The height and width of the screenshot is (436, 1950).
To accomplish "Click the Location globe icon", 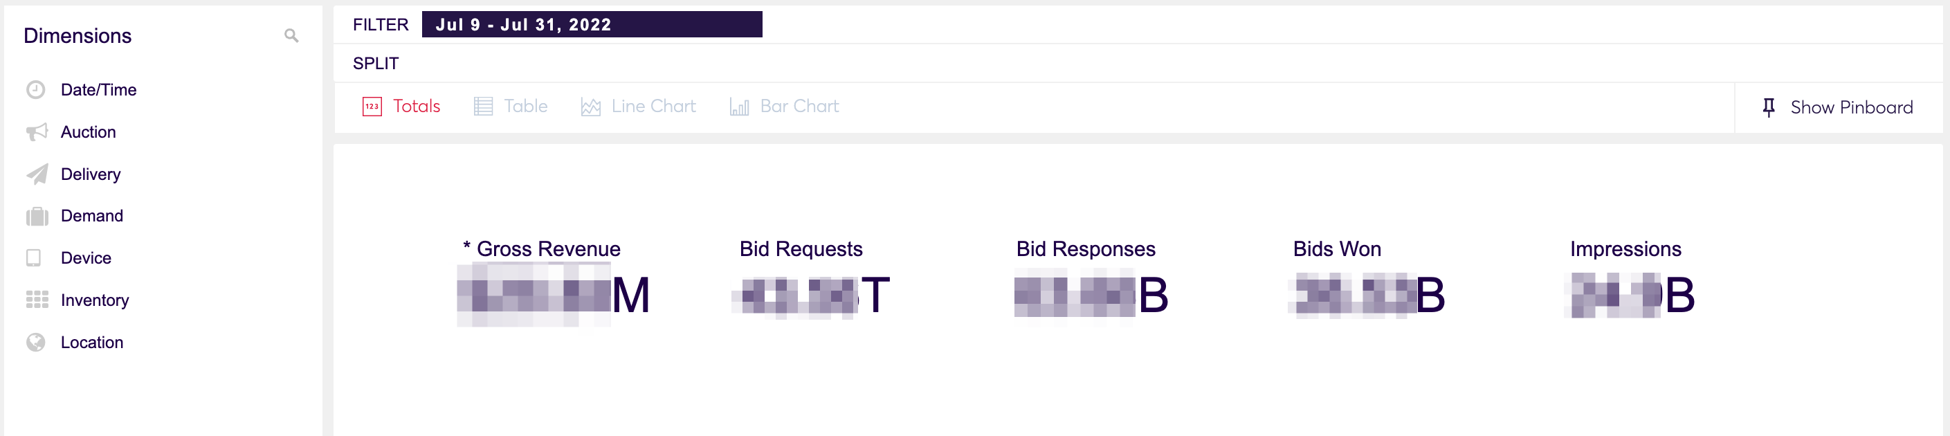I will (x=35, y=342).
